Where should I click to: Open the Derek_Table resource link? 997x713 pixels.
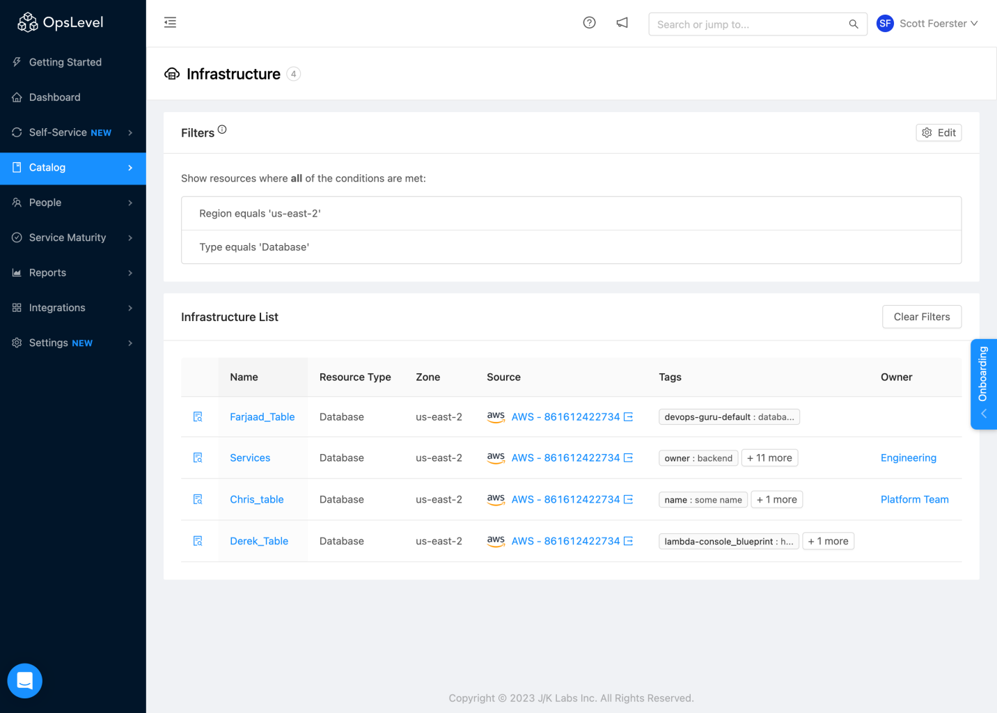click(x=259, y=541)
